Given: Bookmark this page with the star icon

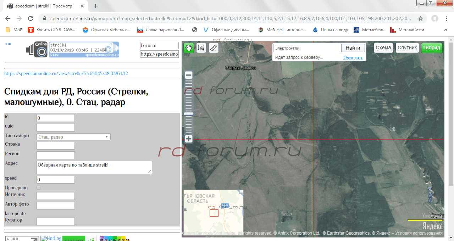Looking at the screenshot, I should pyautogui.click(x=421, y=18).
